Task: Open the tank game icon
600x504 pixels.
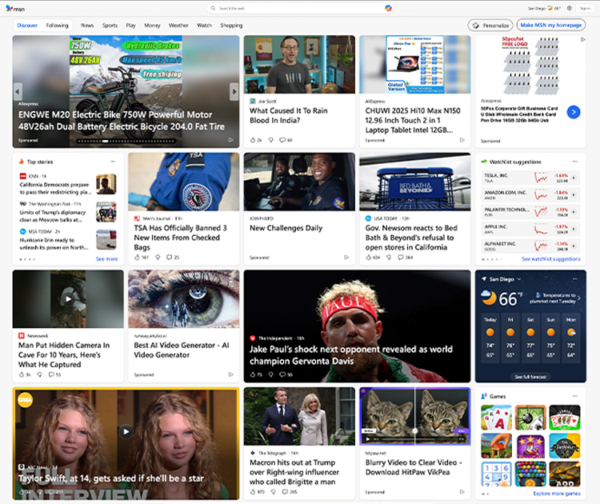Action: [565, 474]
